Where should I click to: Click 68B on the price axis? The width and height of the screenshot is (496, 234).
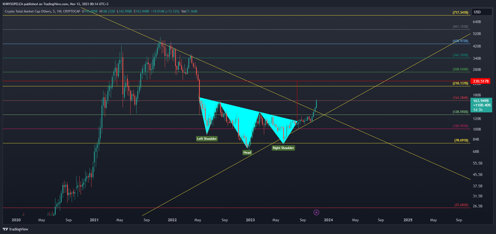(x=476, y=151)
